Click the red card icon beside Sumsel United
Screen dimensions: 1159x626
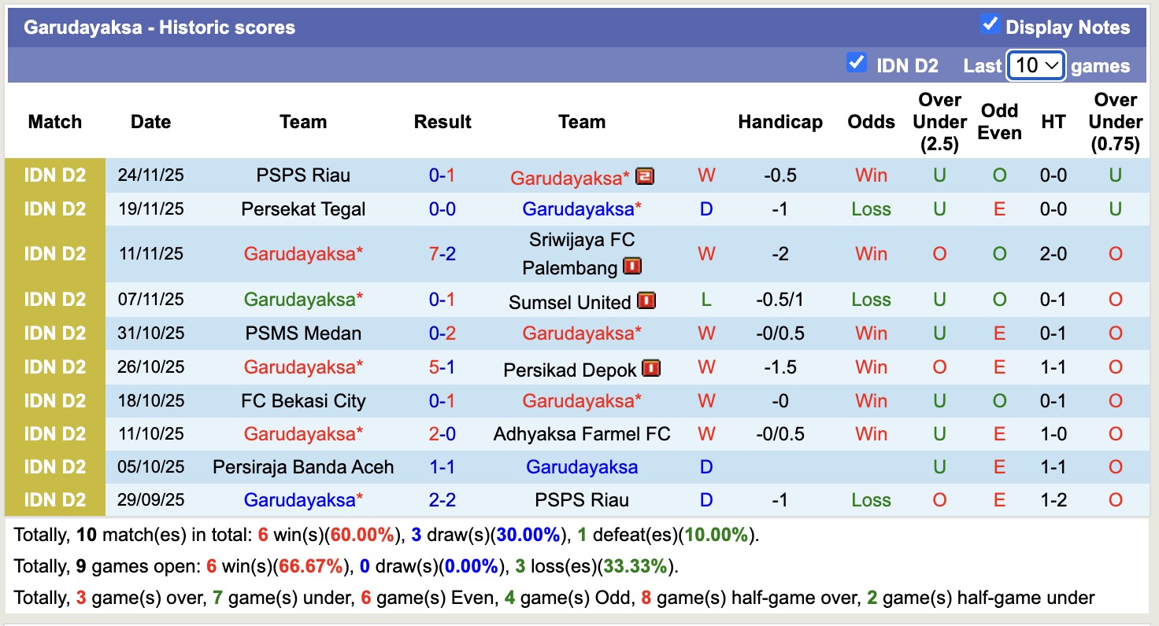pos(646,300)
